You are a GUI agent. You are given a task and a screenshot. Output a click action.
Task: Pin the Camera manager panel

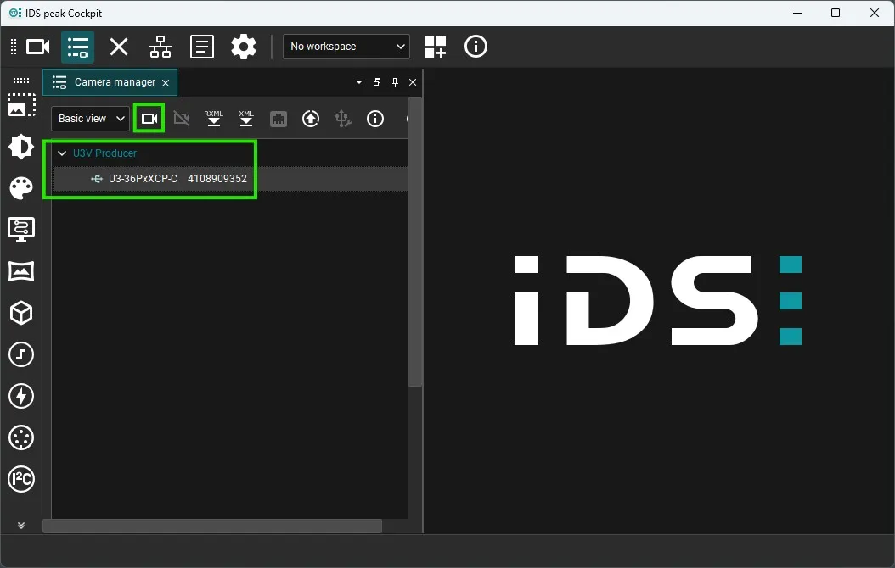pyautogui.click(x=395, y=82)
